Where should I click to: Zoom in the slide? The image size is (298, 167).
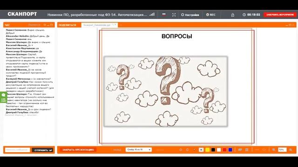[x=291, y=150]
